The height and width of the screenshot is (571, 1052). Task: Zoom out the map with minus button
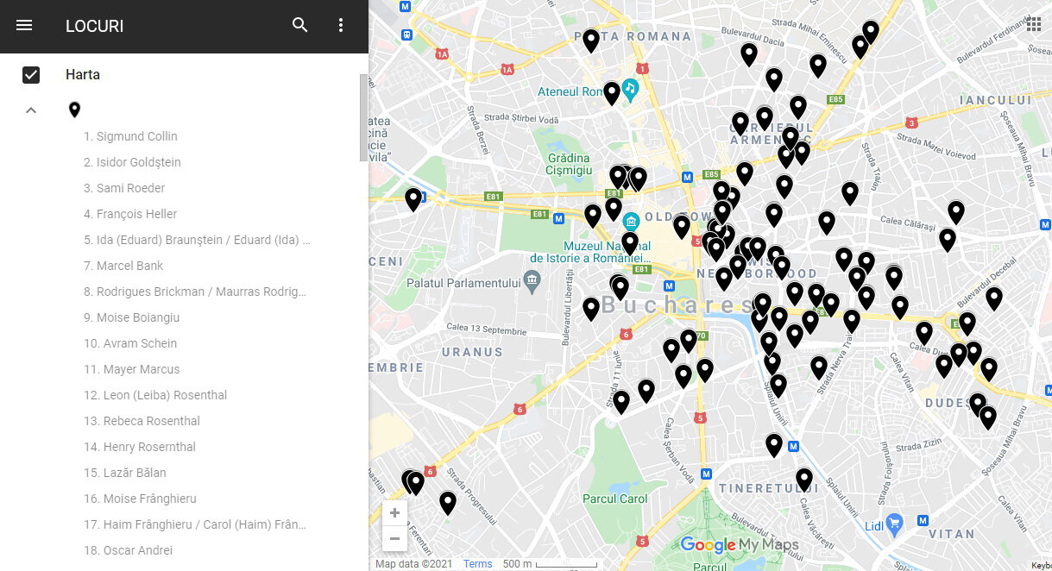(394, 539)
